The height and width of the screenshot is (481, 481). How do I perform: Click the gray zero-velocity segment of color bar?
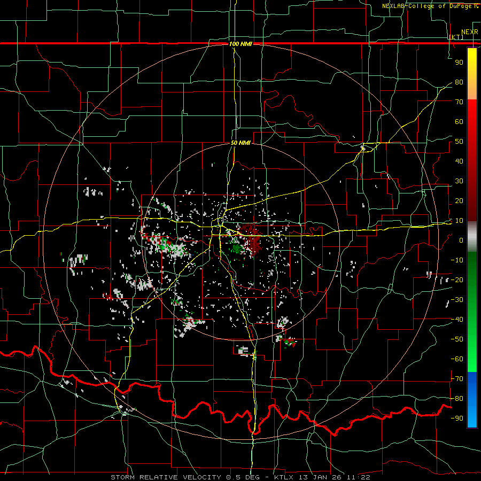pyautogui.click(x=472, y=237)
